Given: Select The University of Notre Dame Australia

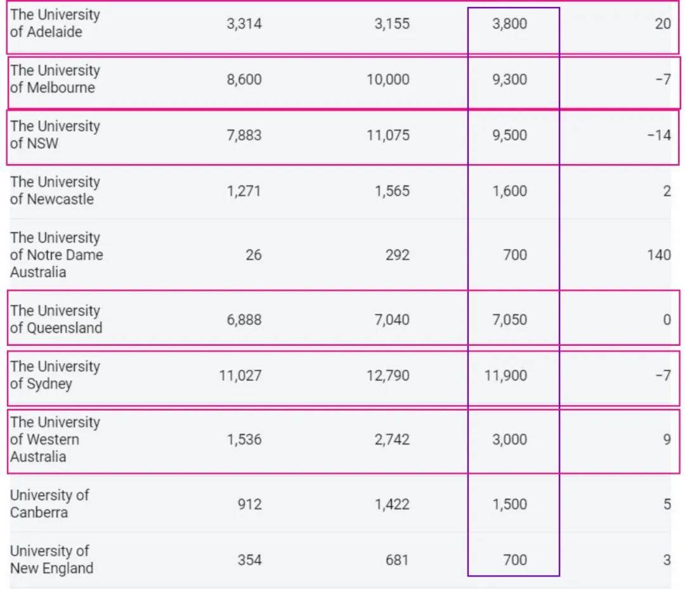Looking at the screenshot, I should tap(56, 255).
